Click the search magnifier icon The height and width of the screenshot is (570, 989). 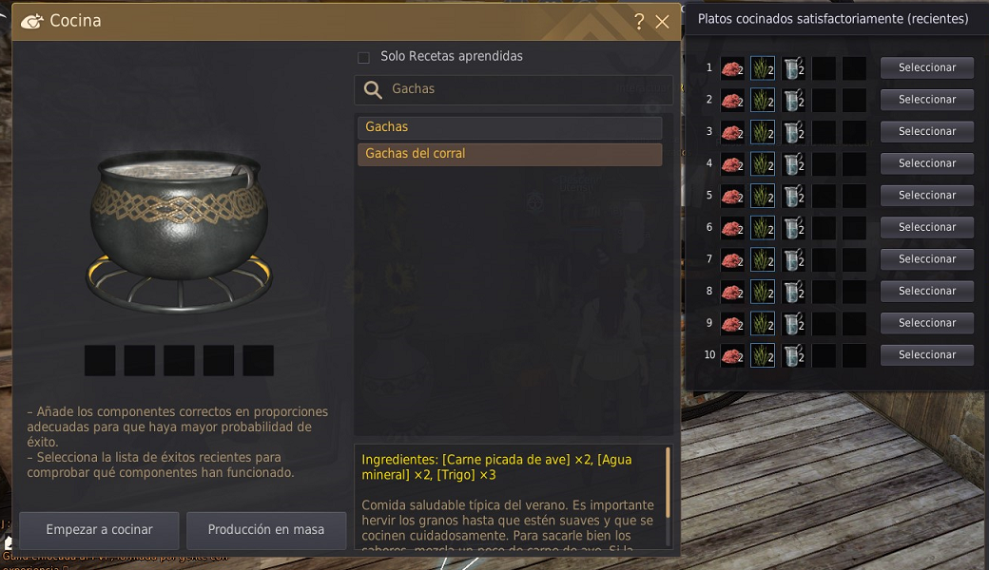[x=373, y=89]
